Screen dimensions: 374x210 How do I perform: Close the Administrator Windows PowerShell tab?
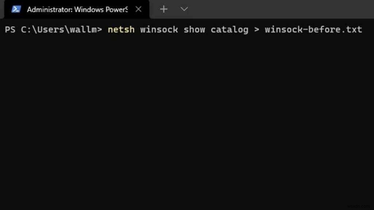tap(138, 9)
